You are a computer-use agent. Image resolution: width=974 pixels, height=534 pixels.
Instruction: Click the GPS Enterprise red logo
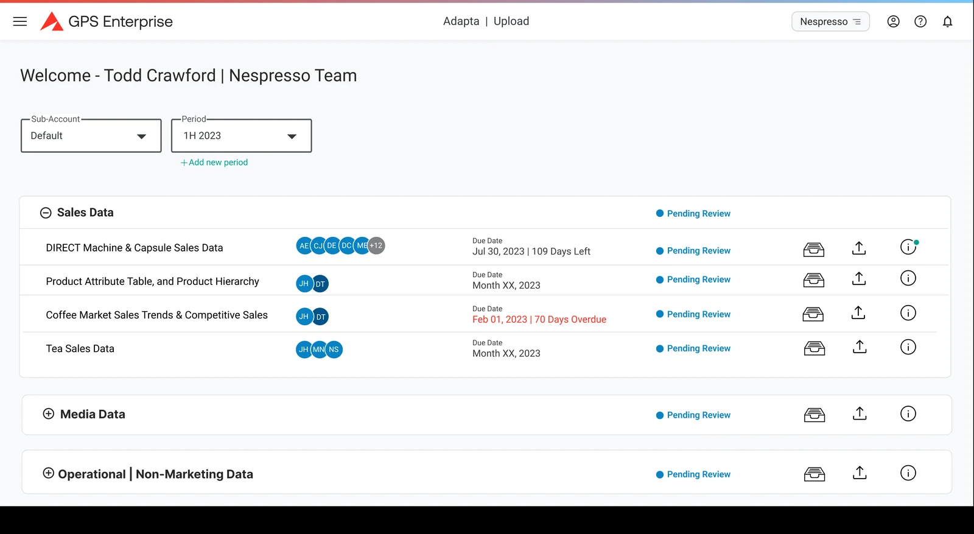[x=52, y=21]
